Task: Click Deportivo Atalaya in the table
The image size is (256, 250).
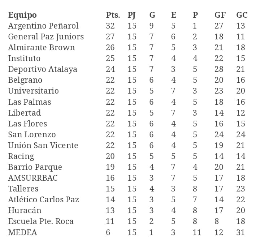Action: [43, 69]
